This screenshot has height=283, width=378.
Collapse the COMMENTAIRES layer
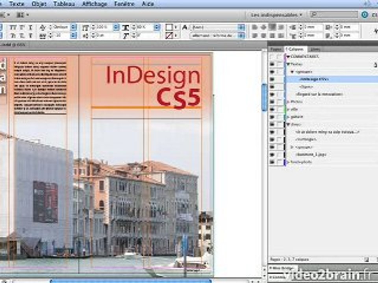click(x=288, y=57)
